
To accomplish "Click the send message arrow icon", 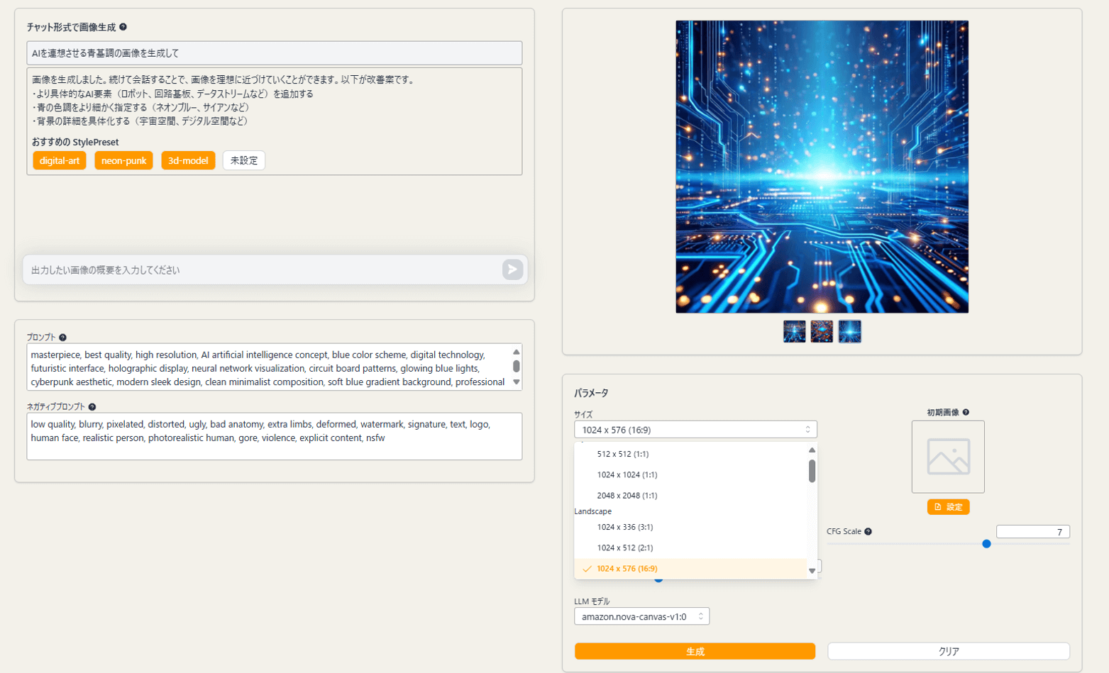I will click(512, 269).
